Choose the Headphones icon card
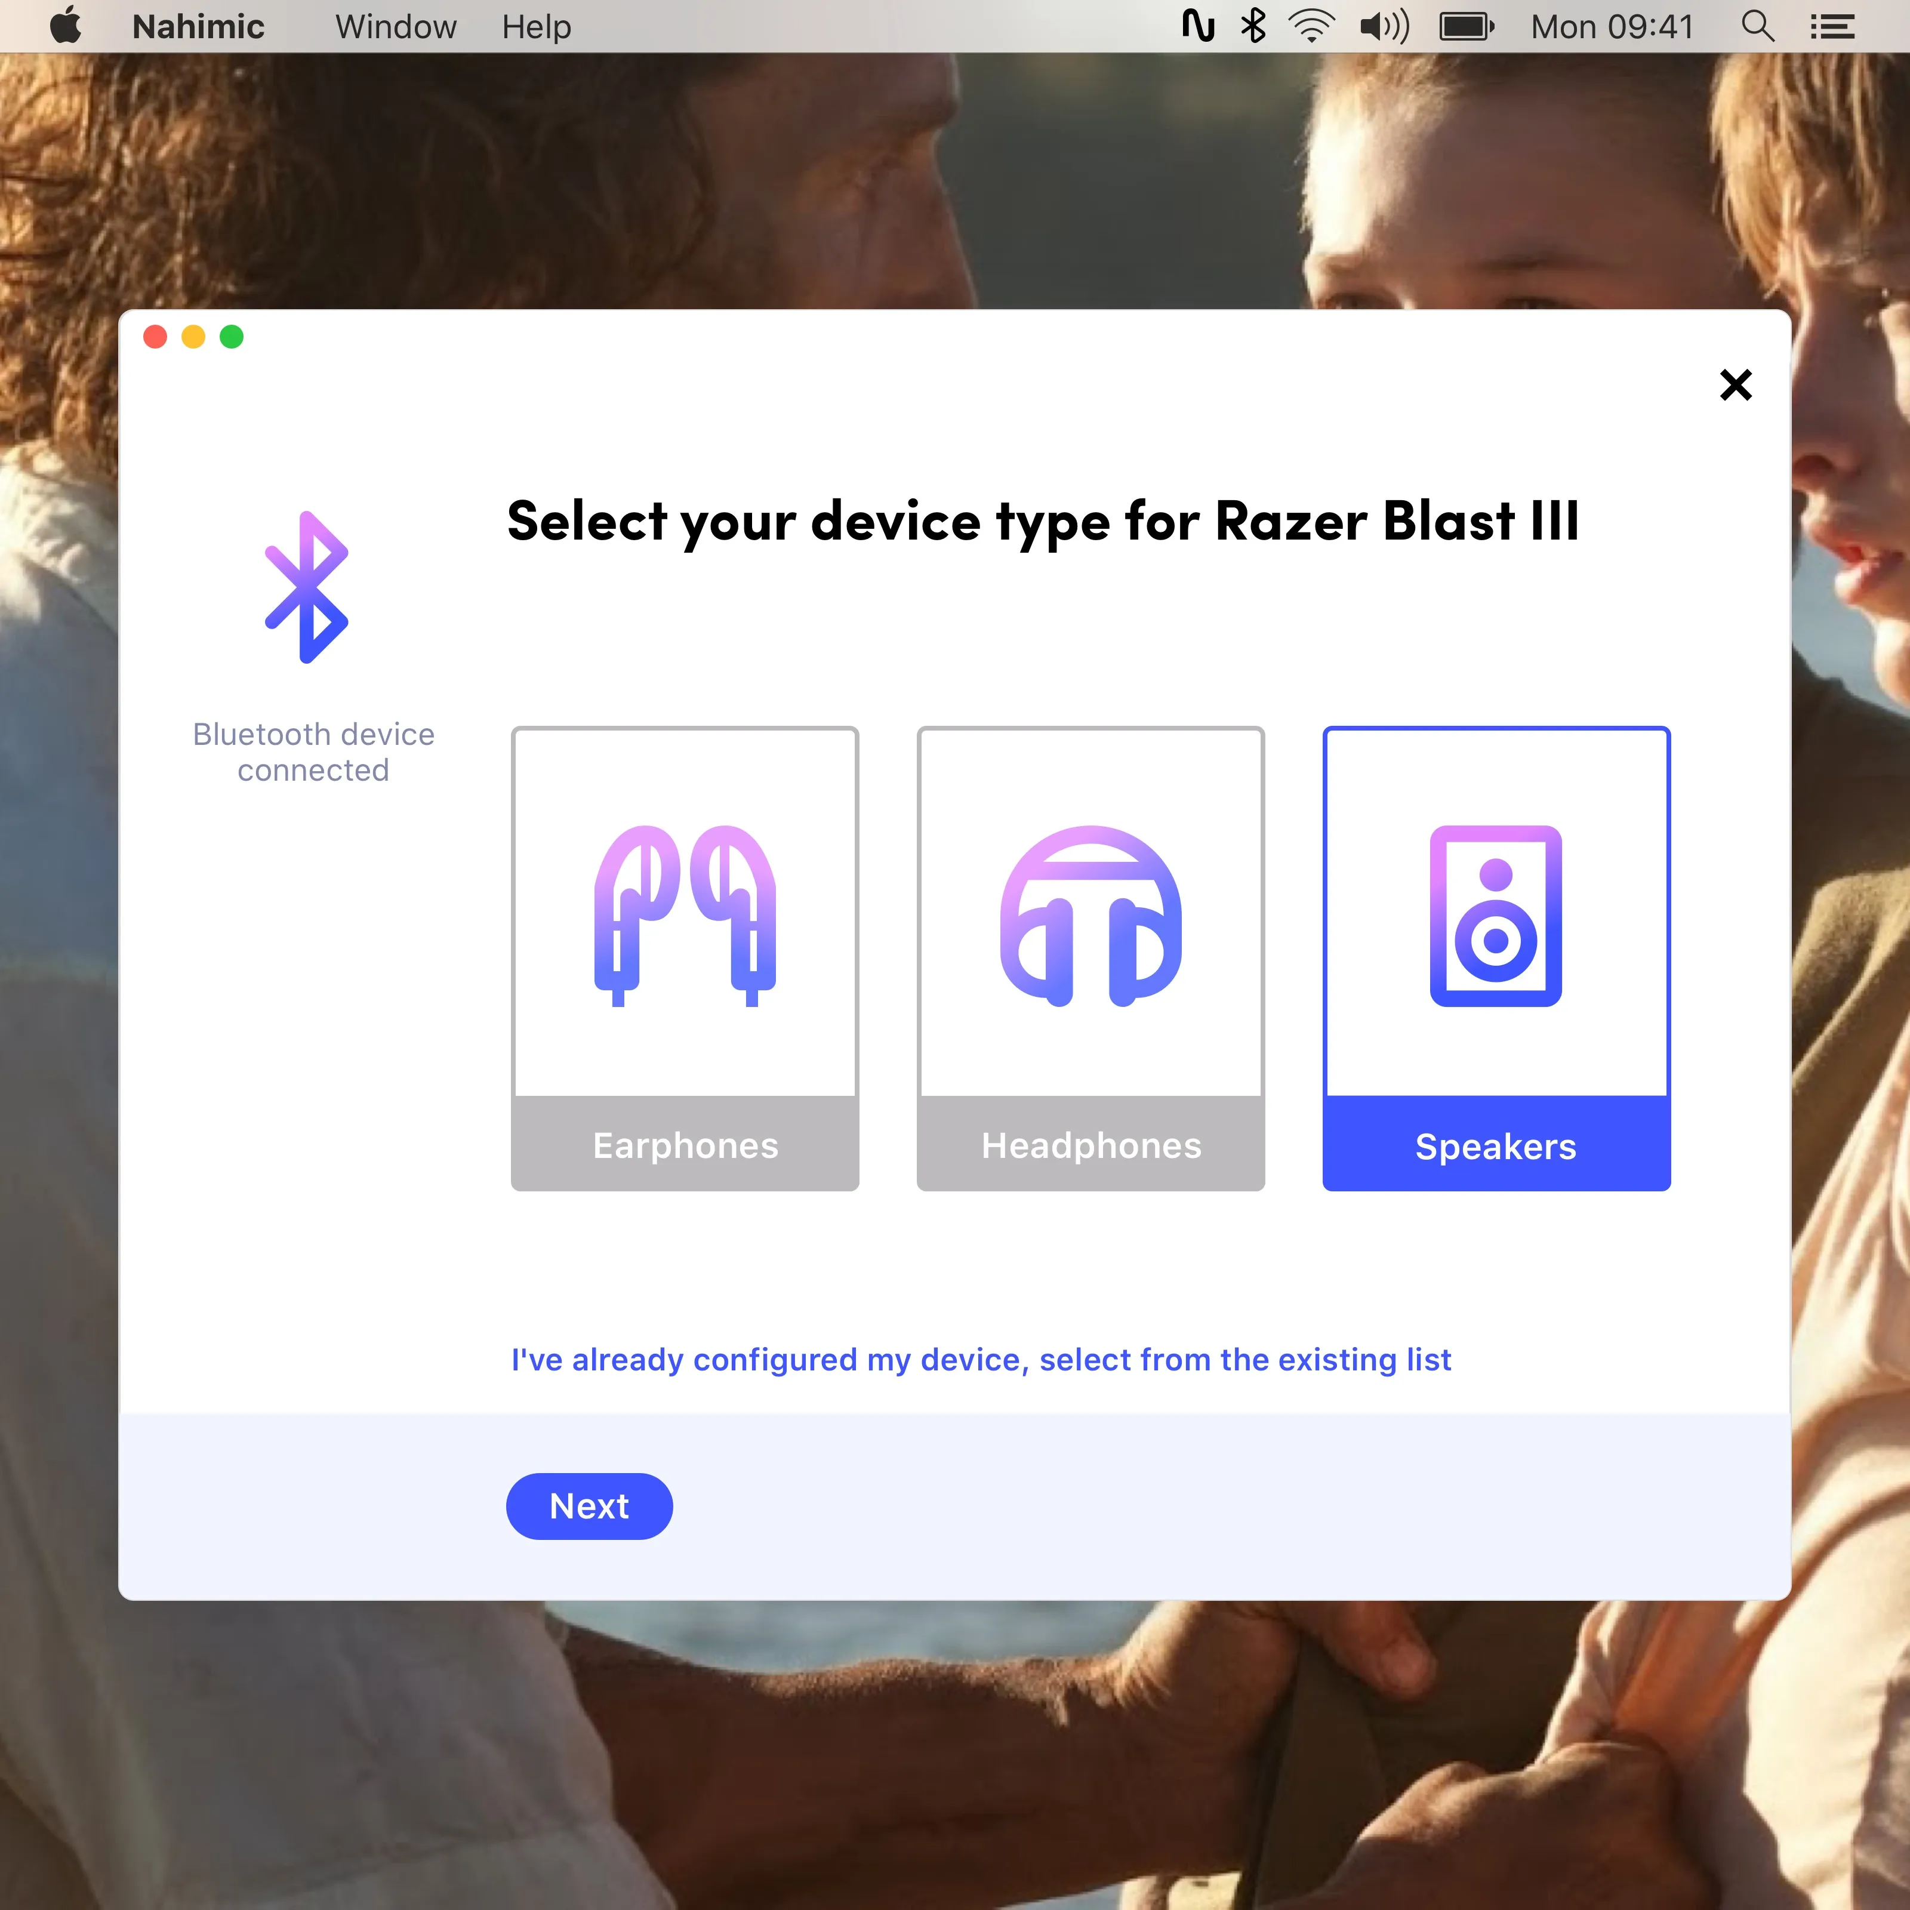The image size is (1910, 1910). click(1090, 913)
